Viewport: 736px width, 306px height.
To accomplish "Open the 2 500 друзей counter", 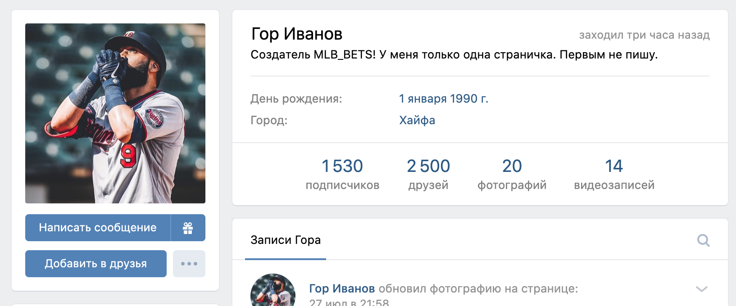I will pos(428,174).
